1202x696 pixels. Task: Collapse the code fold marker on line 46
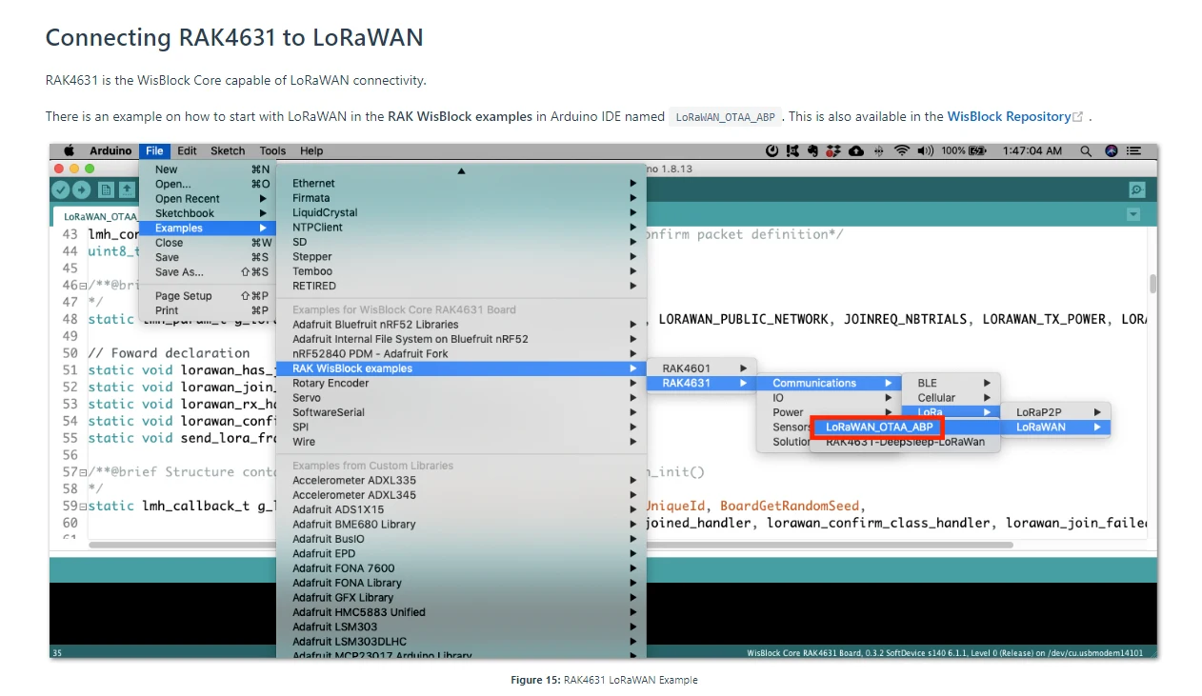pos(83,286)
